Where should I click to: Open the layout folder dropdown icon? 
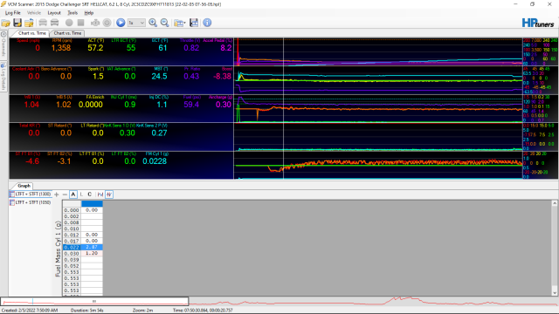179,23
